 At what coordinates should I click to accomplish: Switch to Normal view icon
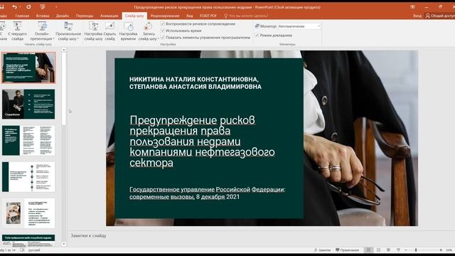click(368, 250)
